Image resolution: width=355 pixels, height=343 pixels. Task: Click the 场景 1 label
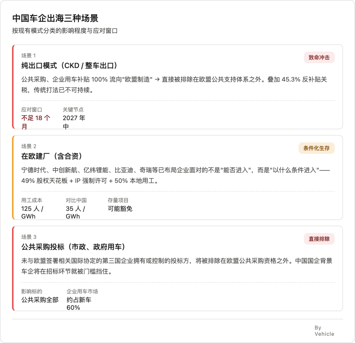click(x=29, y=56)
